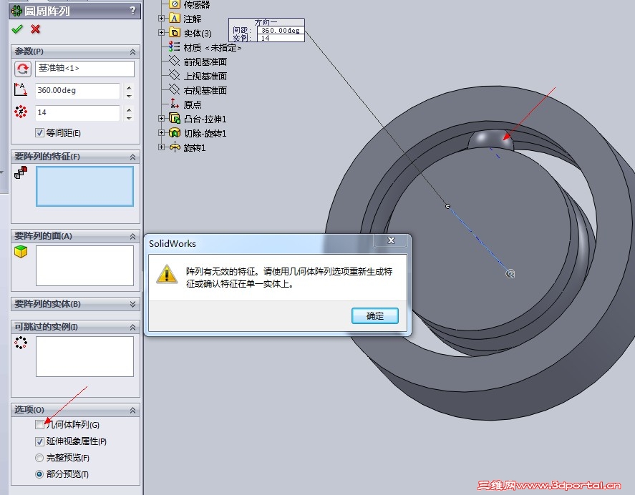Click the 基准轴<1> axis field
635x495 pixels.
pos(84,69)
